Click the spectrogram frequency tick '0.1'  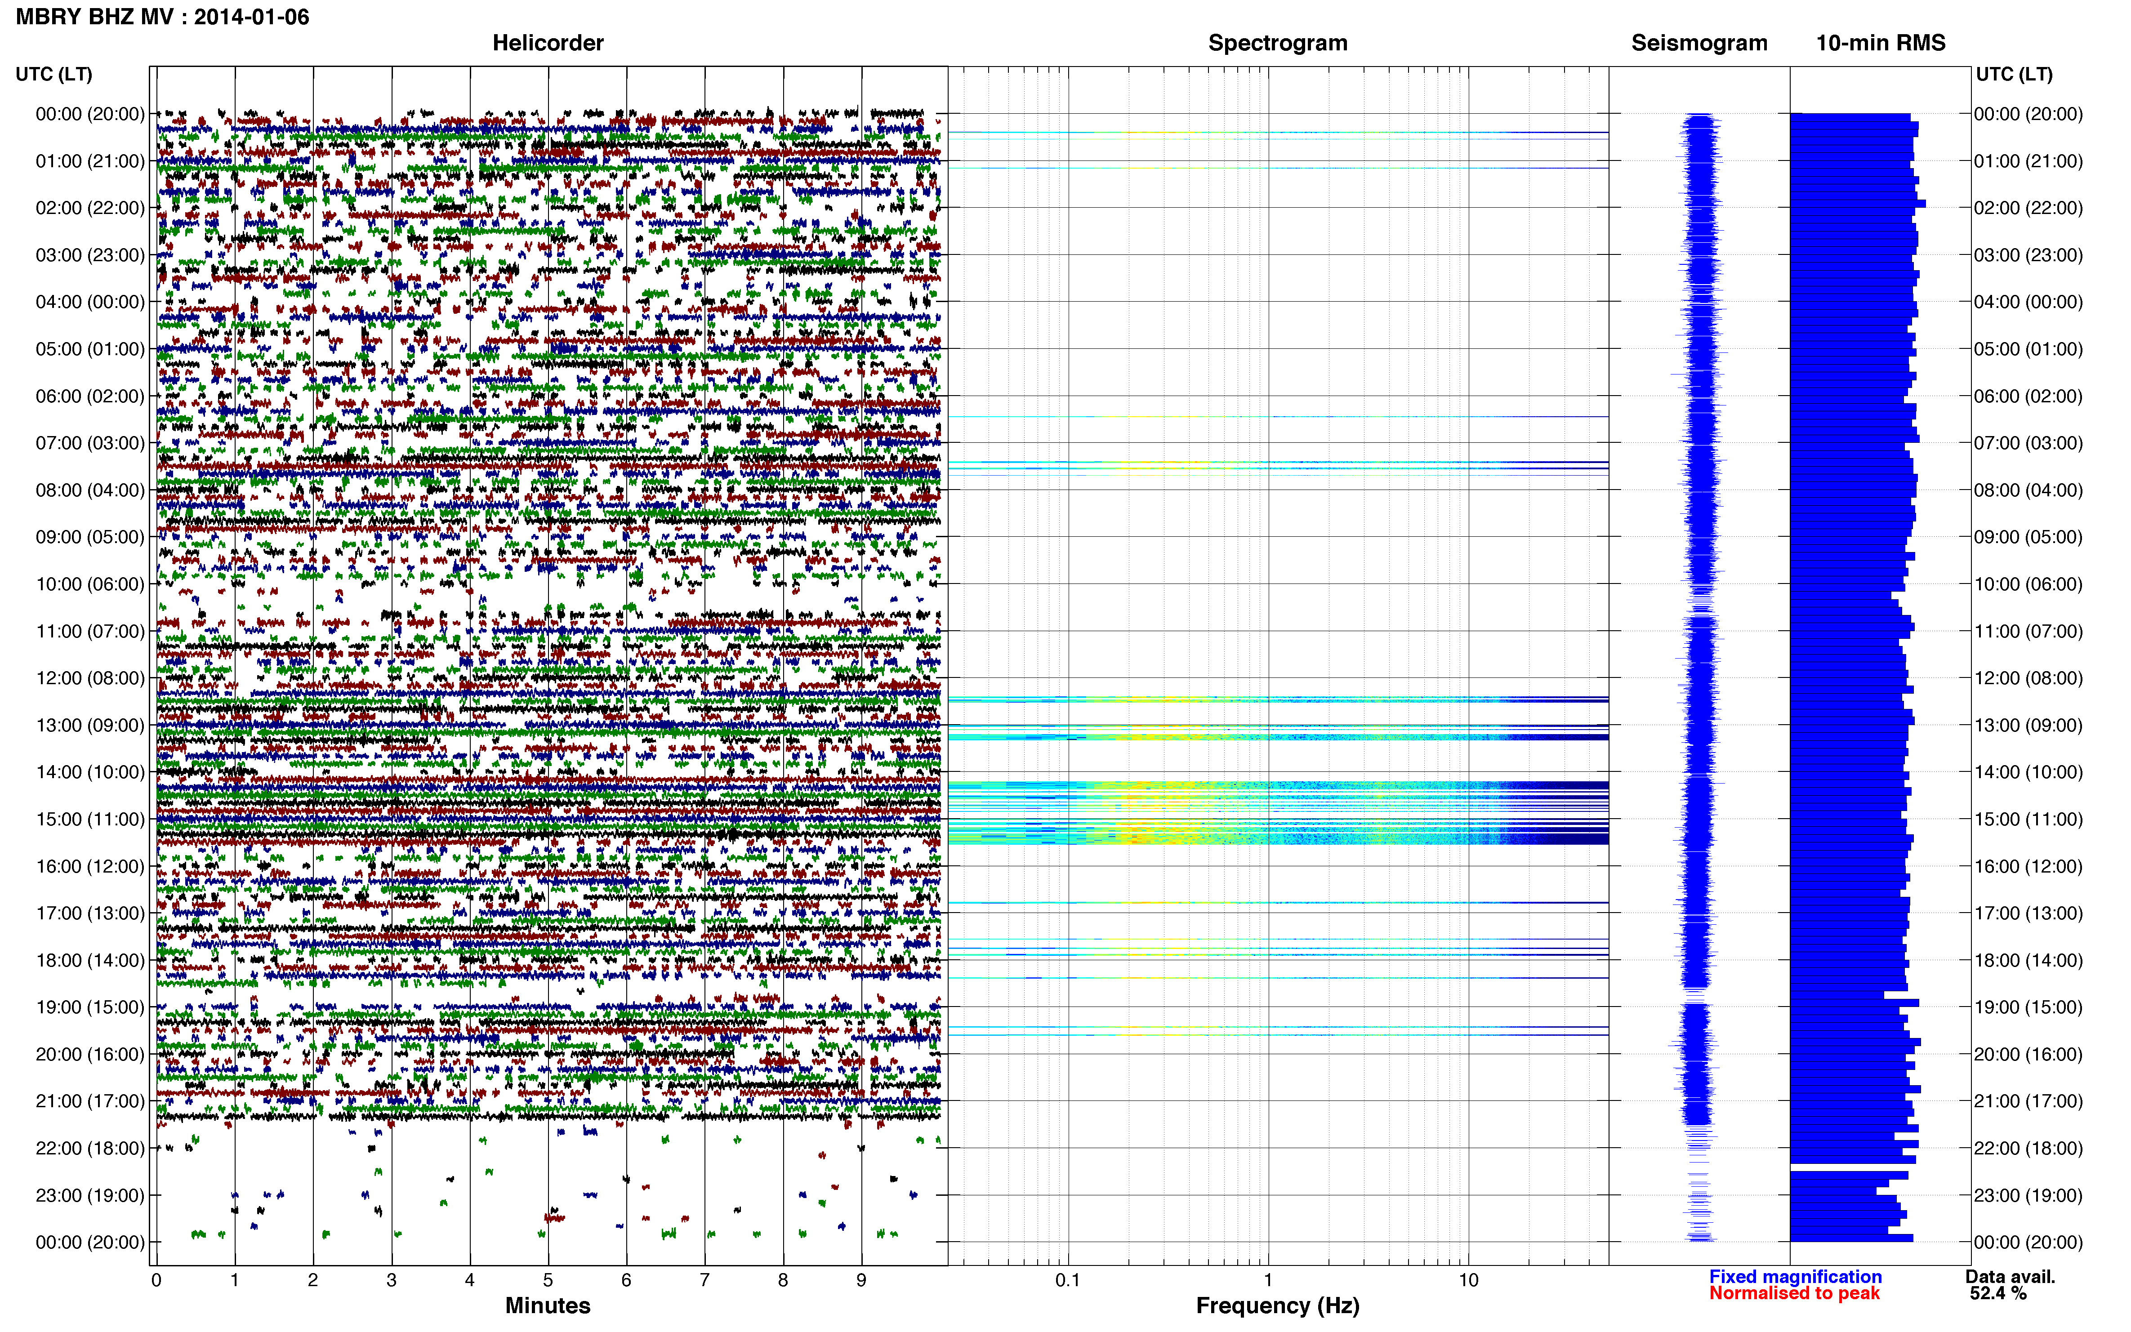1068,1280
